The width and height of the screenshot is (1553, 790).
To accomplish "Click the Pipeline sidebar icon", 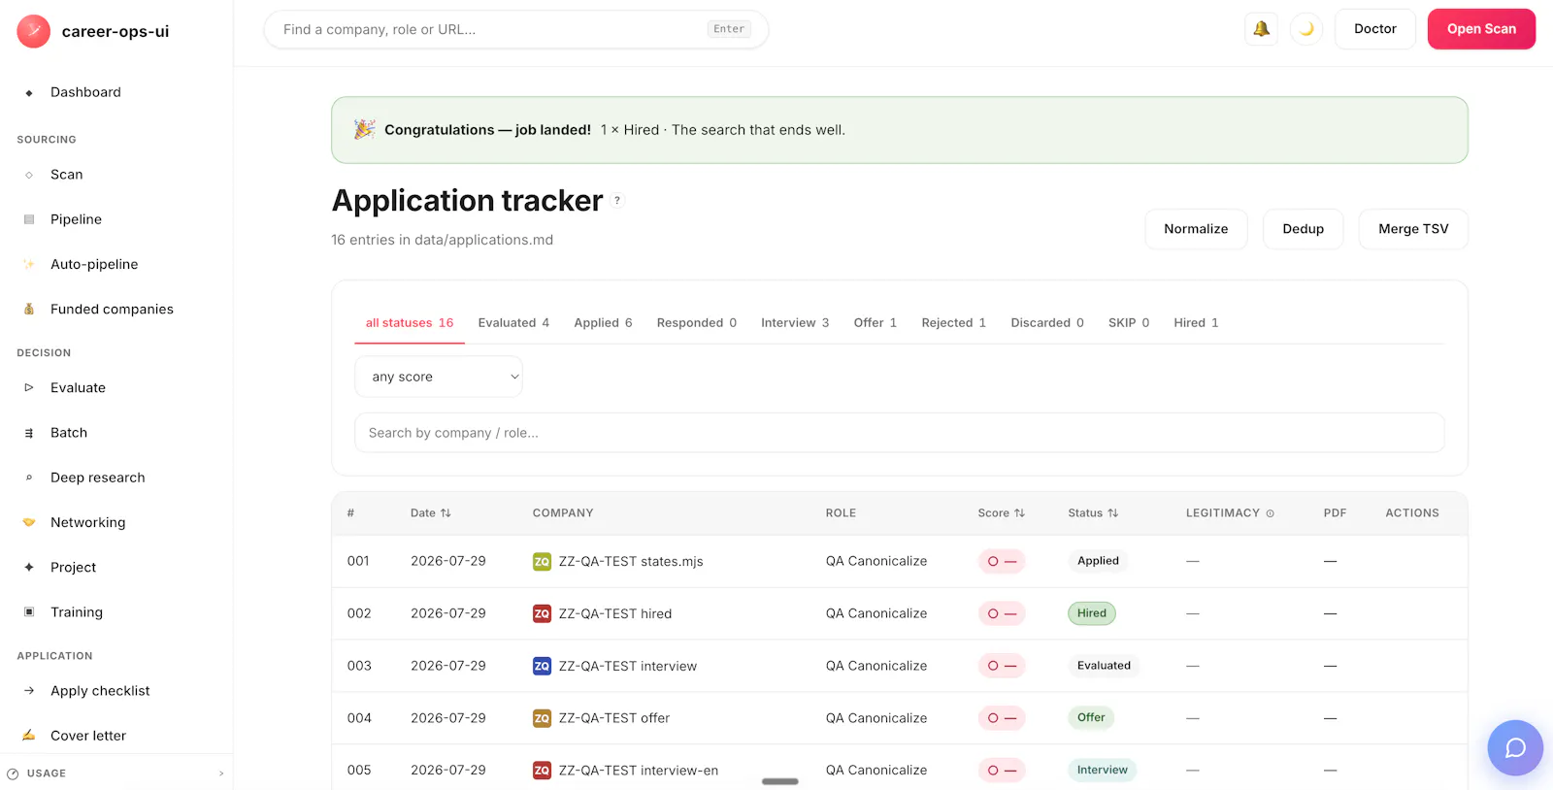I will 29,219.
